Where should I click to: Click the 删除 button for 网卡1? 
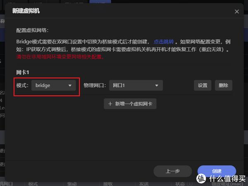[x=223, y=85]
